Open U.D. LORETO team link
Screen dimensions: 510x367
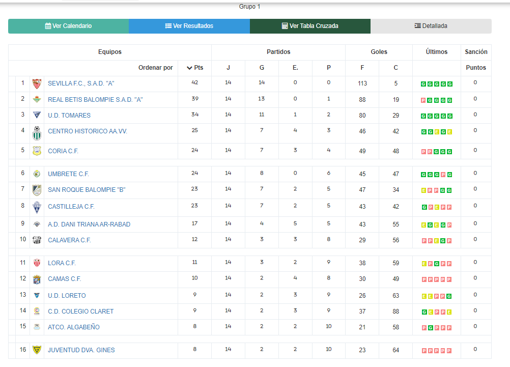67,295
